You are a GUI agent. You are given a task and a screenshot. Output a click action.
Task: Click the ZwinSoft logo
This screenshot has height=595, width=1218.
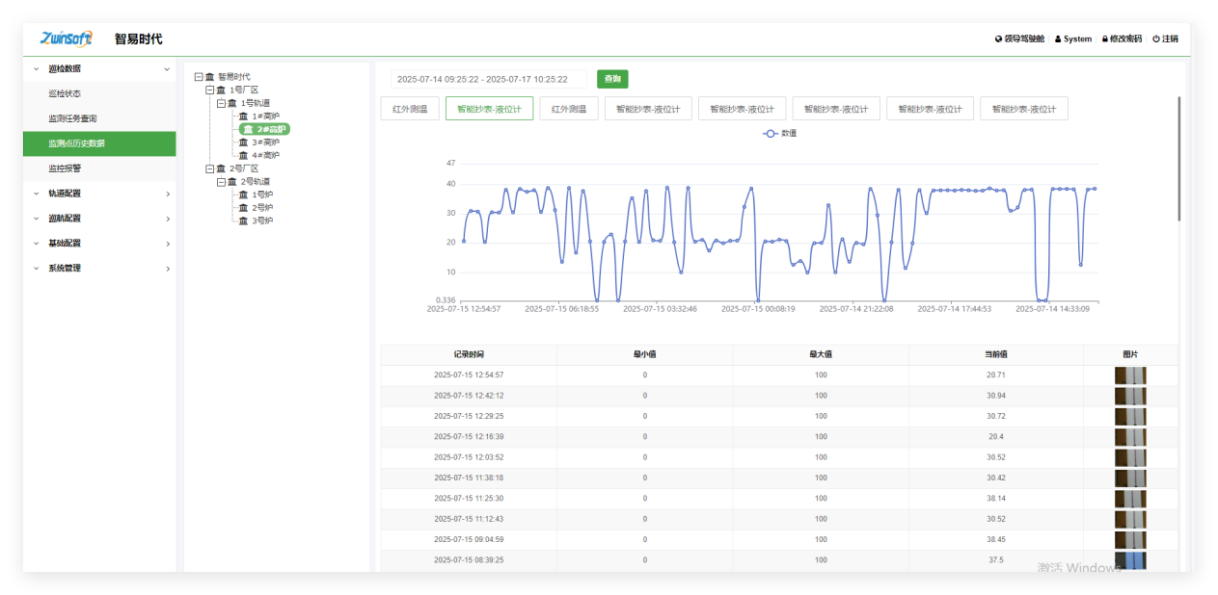tap(67, 39)
